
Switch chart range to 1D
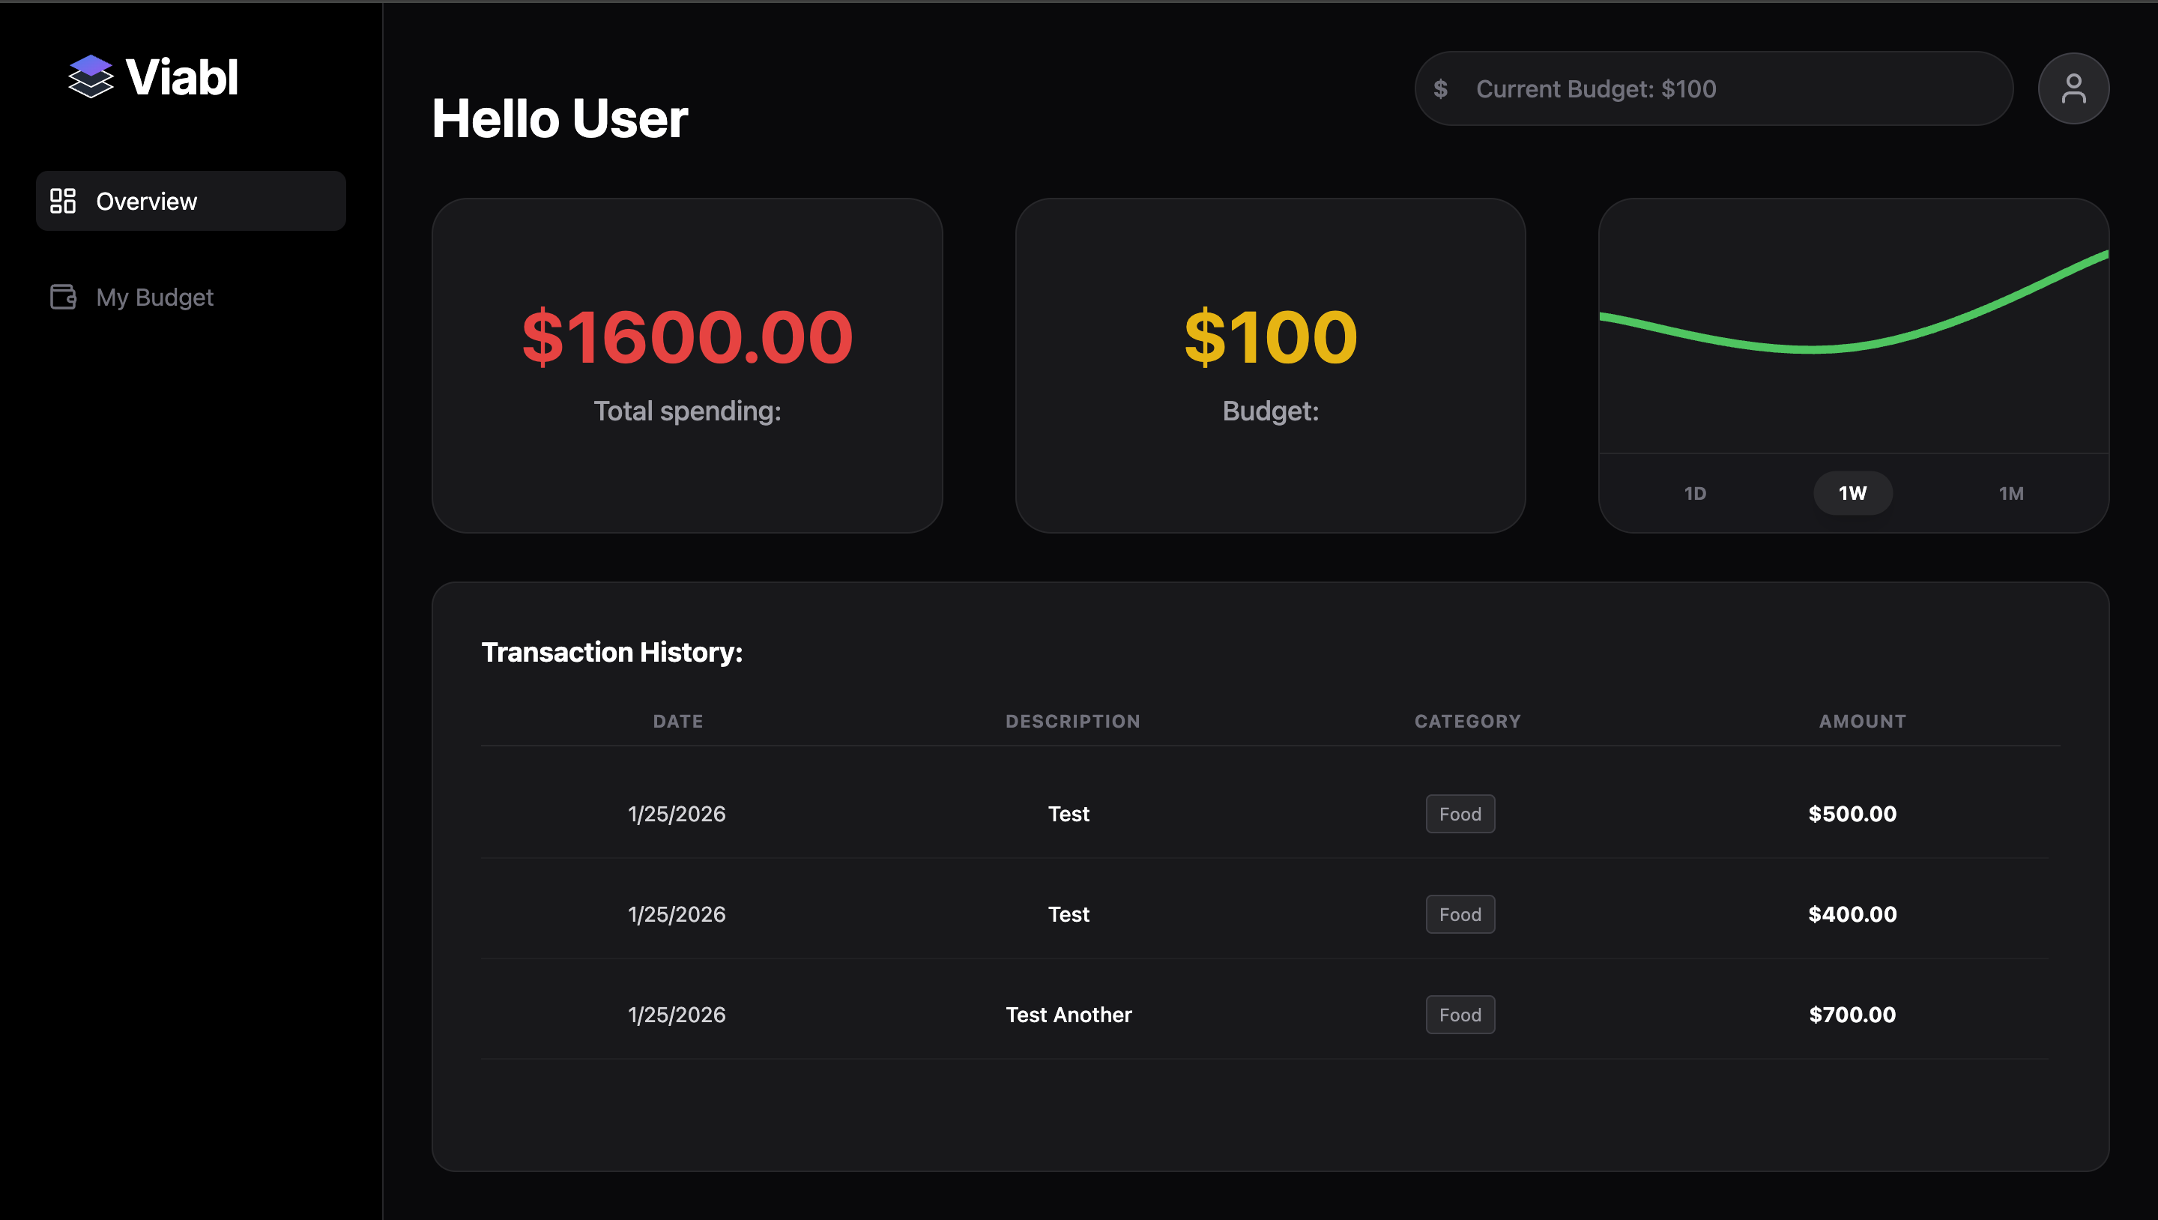pos(1695,494)
